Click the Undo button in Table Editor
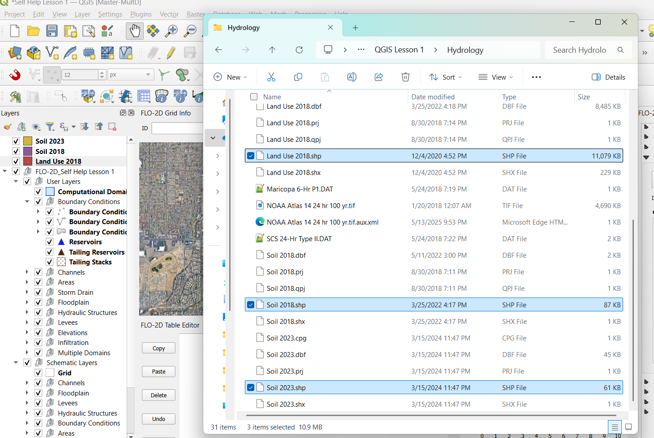The height and width of the screenshot is (438, 654). pos(158,419)
